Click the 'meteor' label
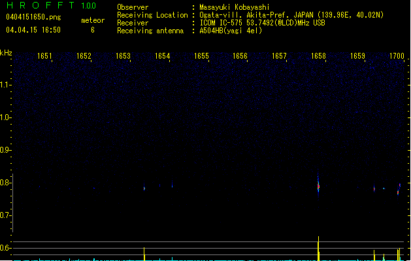 (x=93, y=20)
